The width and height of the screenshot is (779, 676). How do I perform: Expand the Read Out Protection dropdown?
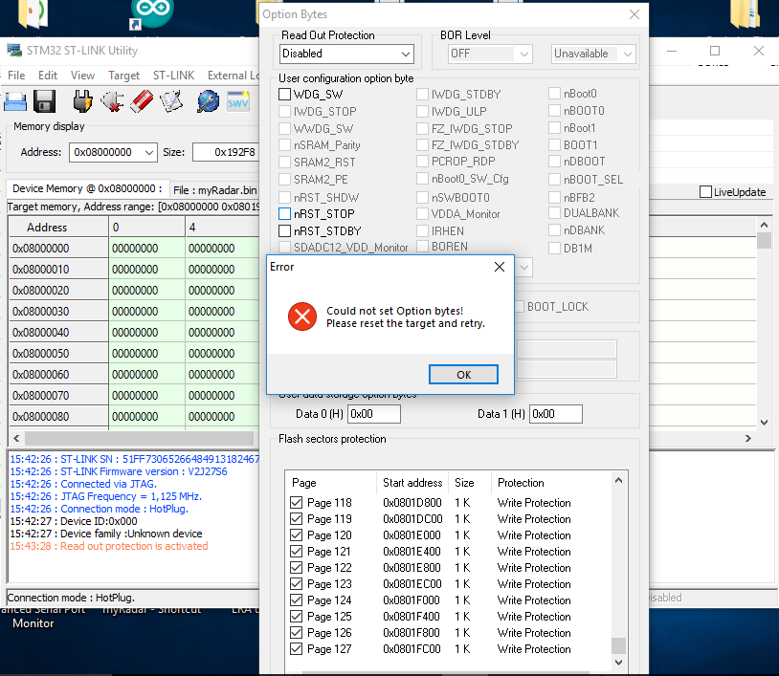406,54
